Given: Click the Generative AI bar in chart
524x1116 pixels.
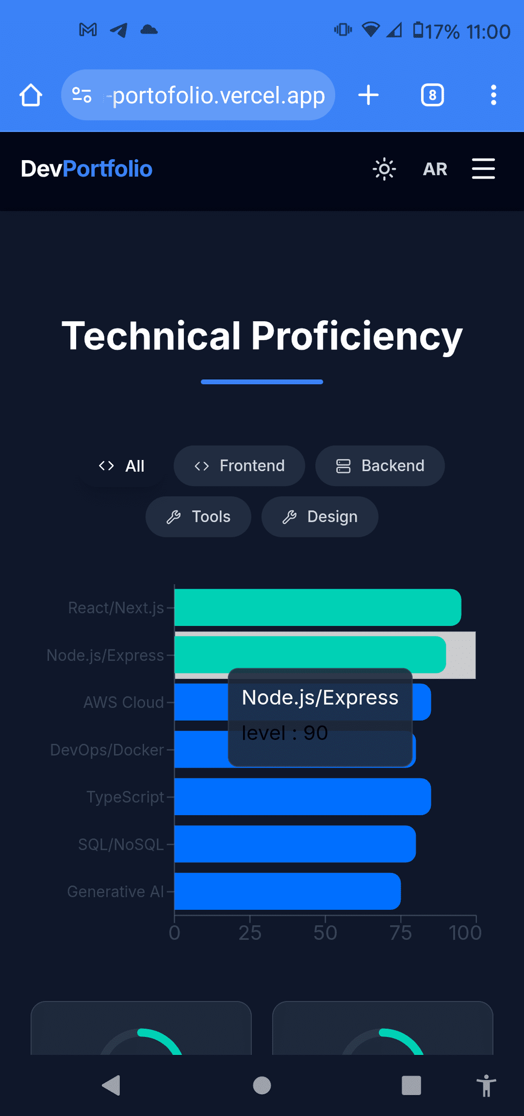Looking at the screenshot, I should coord(288,891).
